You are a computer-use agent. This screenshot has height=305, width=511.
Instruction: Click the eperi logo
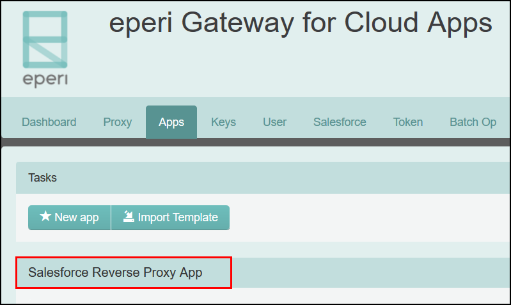tap(45, 49)
